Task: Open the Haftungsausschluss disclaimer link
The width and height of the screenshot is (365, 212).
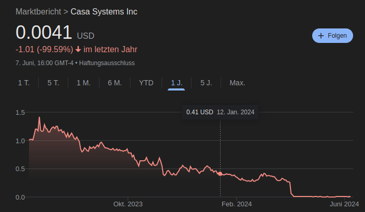Action: pos(107,63)
